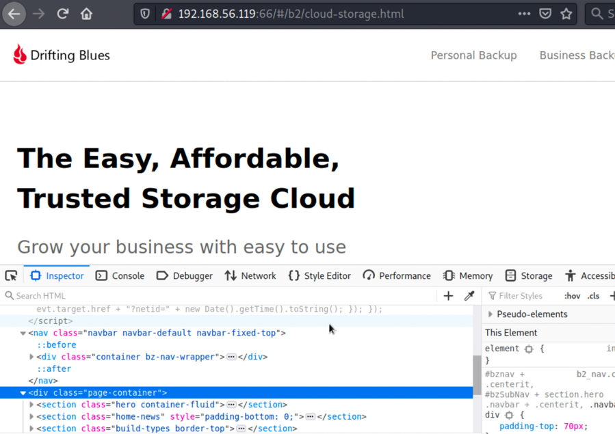Open the page actions three-dot menu
The image size is (615, 434).
524,14
